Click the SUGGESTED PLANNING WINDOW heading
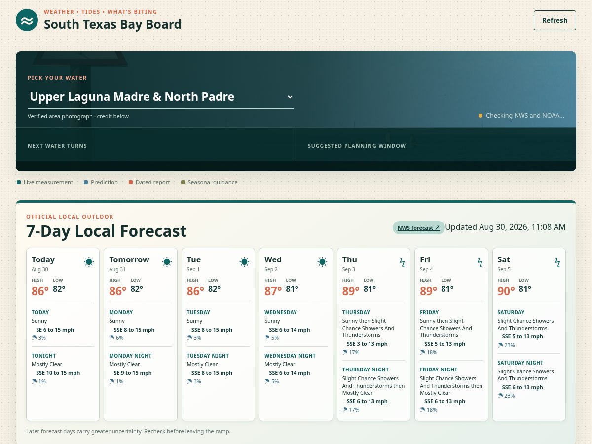 tap(357, 146)
